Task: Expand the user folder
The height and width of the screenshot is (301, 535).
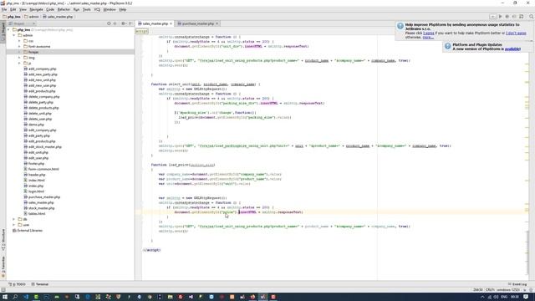Action: 14,225
